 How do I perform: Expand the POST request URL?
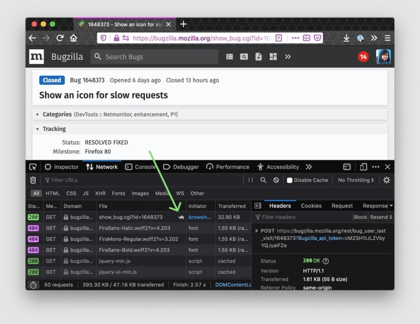(257, 231)
